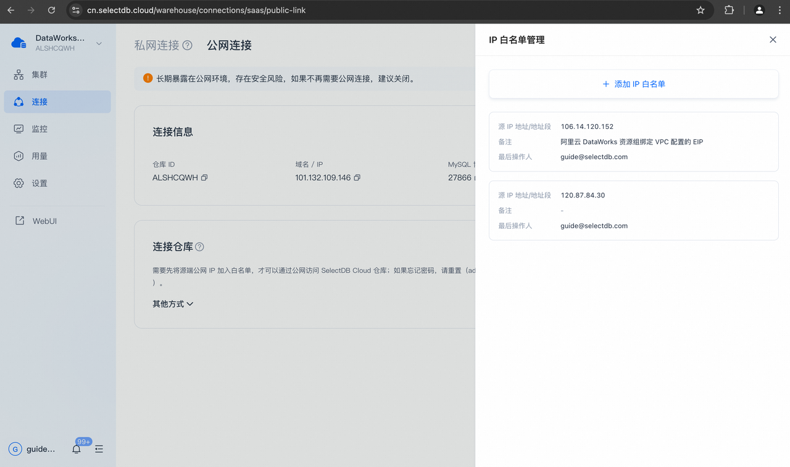Viewport: 790px width, 467px height.
Task: Expand the DataWorks warehouse switcher chevron
Action: 99,43
